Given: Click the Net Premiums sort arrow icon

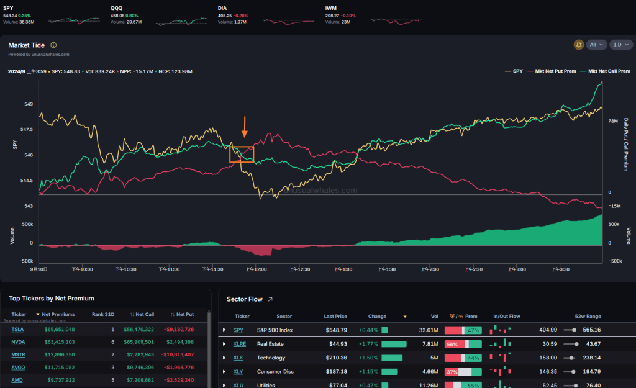Looking at the screenshot, I should point(38,315).
